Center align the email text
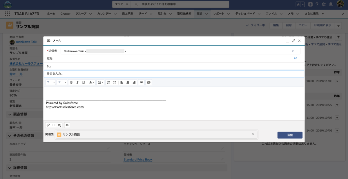The height and width of the screenshot is (179, 348). coord(128,82)
